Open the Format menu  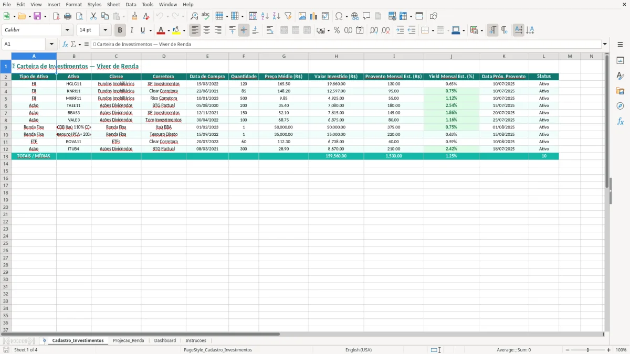(74, 4)
